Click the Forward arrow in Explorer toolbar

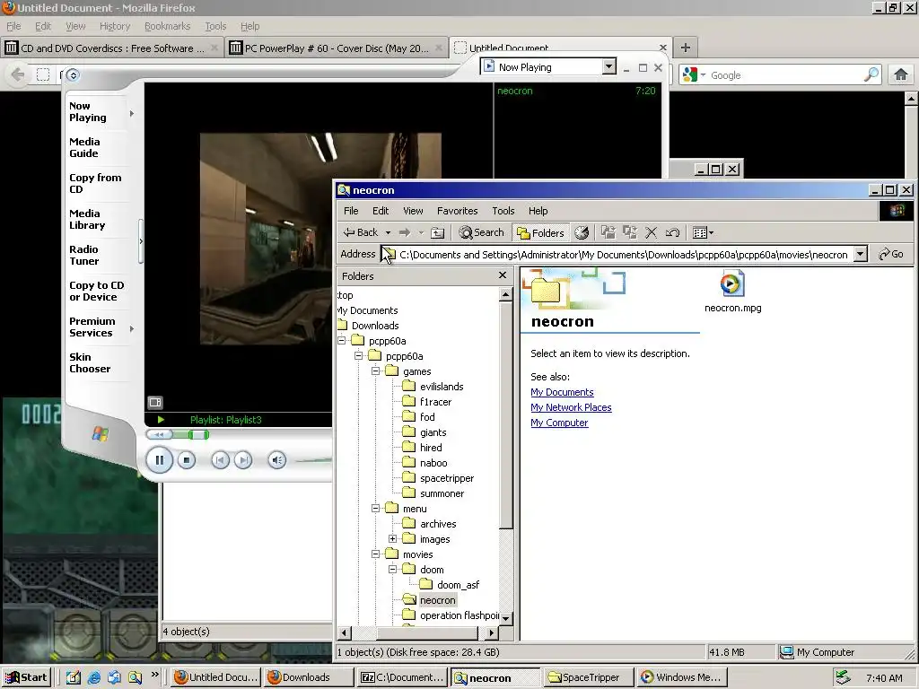point(405,232)
